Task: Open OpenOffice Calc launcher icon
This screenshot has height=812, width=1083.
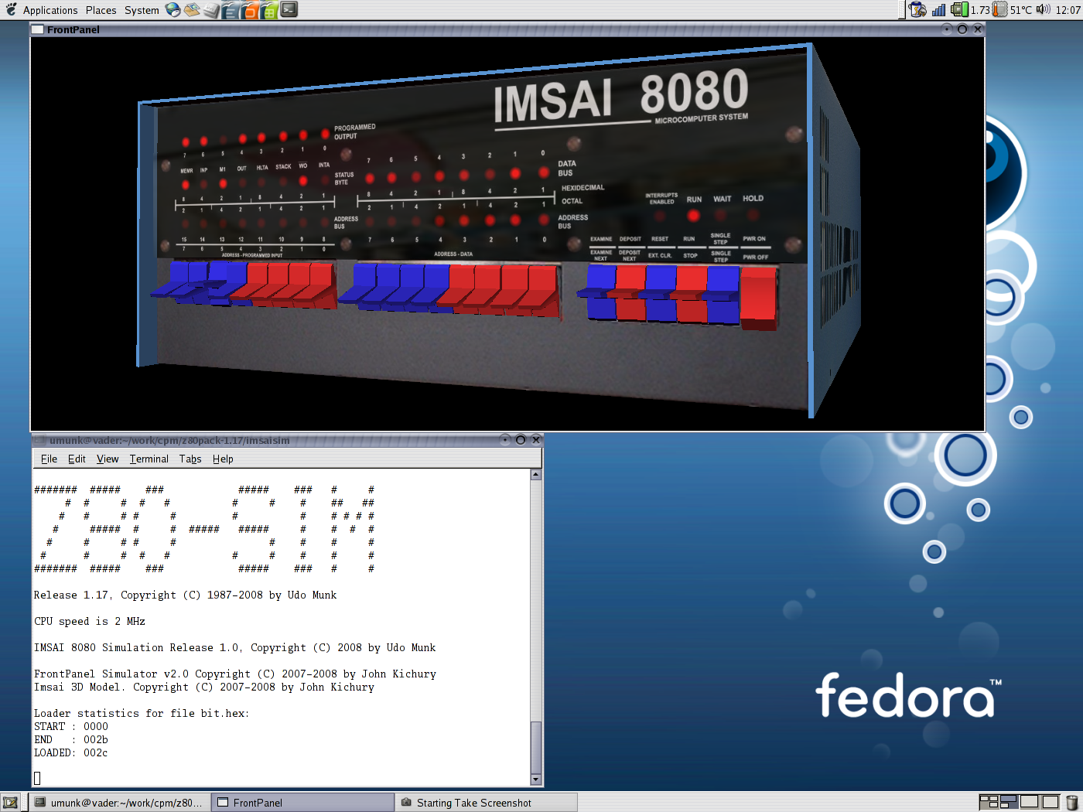Action: [x=268, y=10]
